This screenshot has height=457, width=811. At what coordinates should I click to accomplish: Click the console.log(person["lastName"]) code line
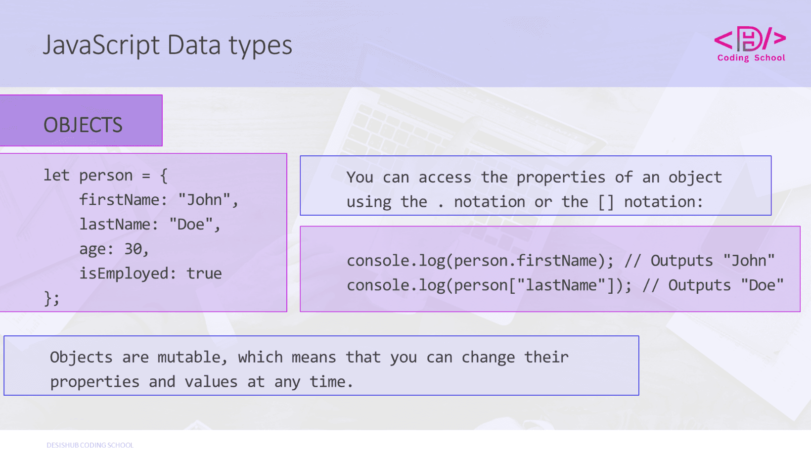pos(489,285)
